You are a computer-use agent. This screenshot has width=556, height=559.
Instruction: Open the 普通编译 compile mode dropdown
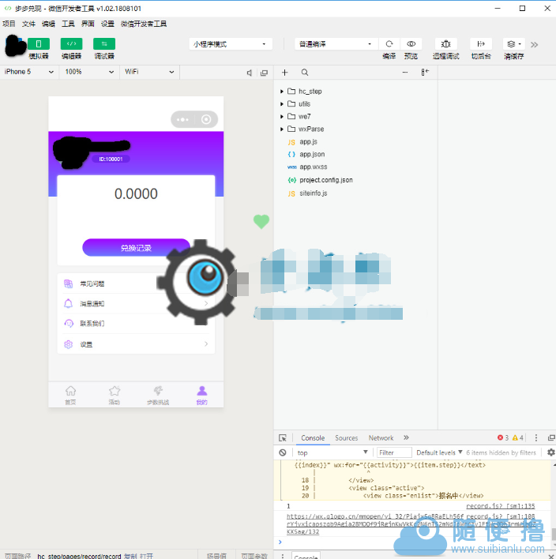335,44
